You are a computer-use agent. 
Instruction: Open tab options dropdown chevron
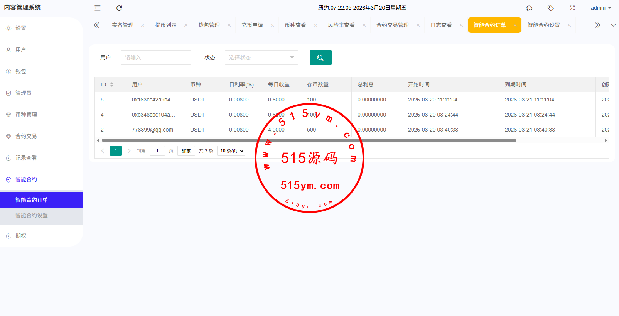click(613, 25)
